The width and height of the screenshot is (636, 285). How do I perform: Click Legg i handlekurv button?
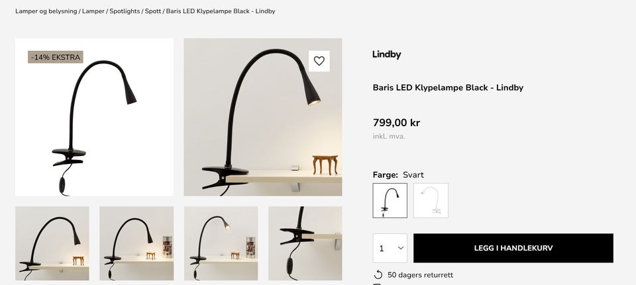tap(513, 248)
